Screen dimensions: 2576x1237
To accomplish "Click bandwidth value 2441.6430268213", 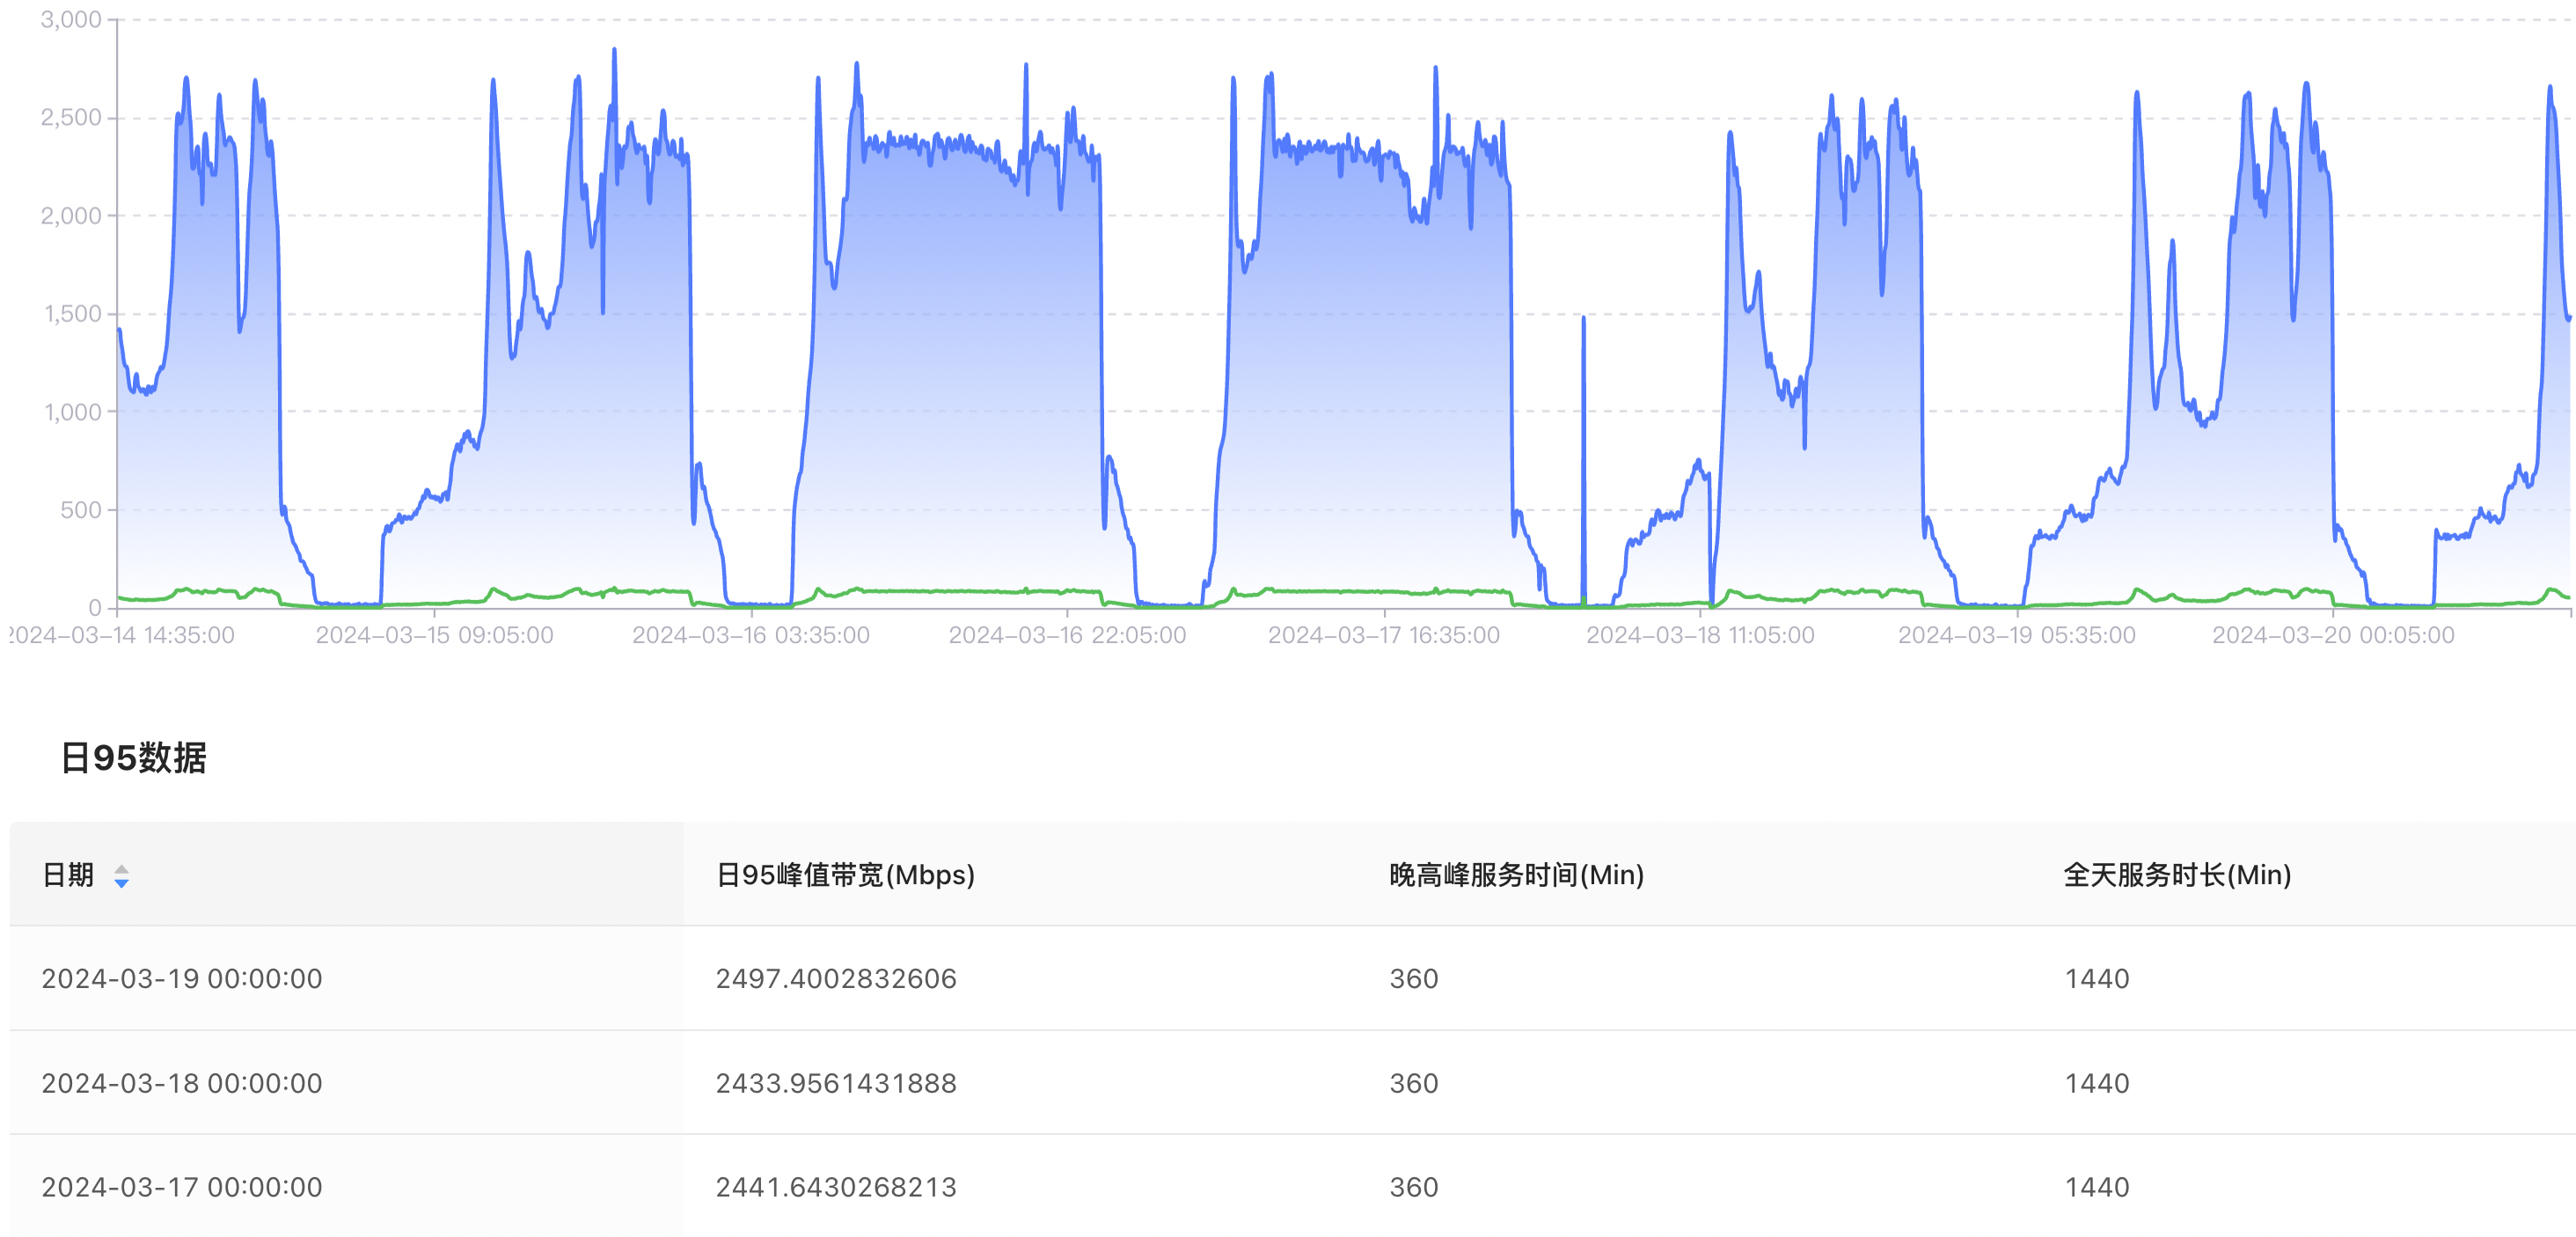I will point(836,1187).
